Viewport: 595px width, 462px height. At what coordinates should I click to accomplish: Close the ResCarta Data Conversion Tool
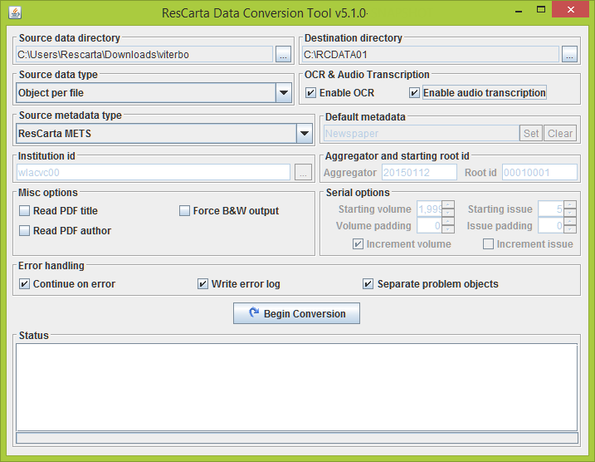(570, 9)
